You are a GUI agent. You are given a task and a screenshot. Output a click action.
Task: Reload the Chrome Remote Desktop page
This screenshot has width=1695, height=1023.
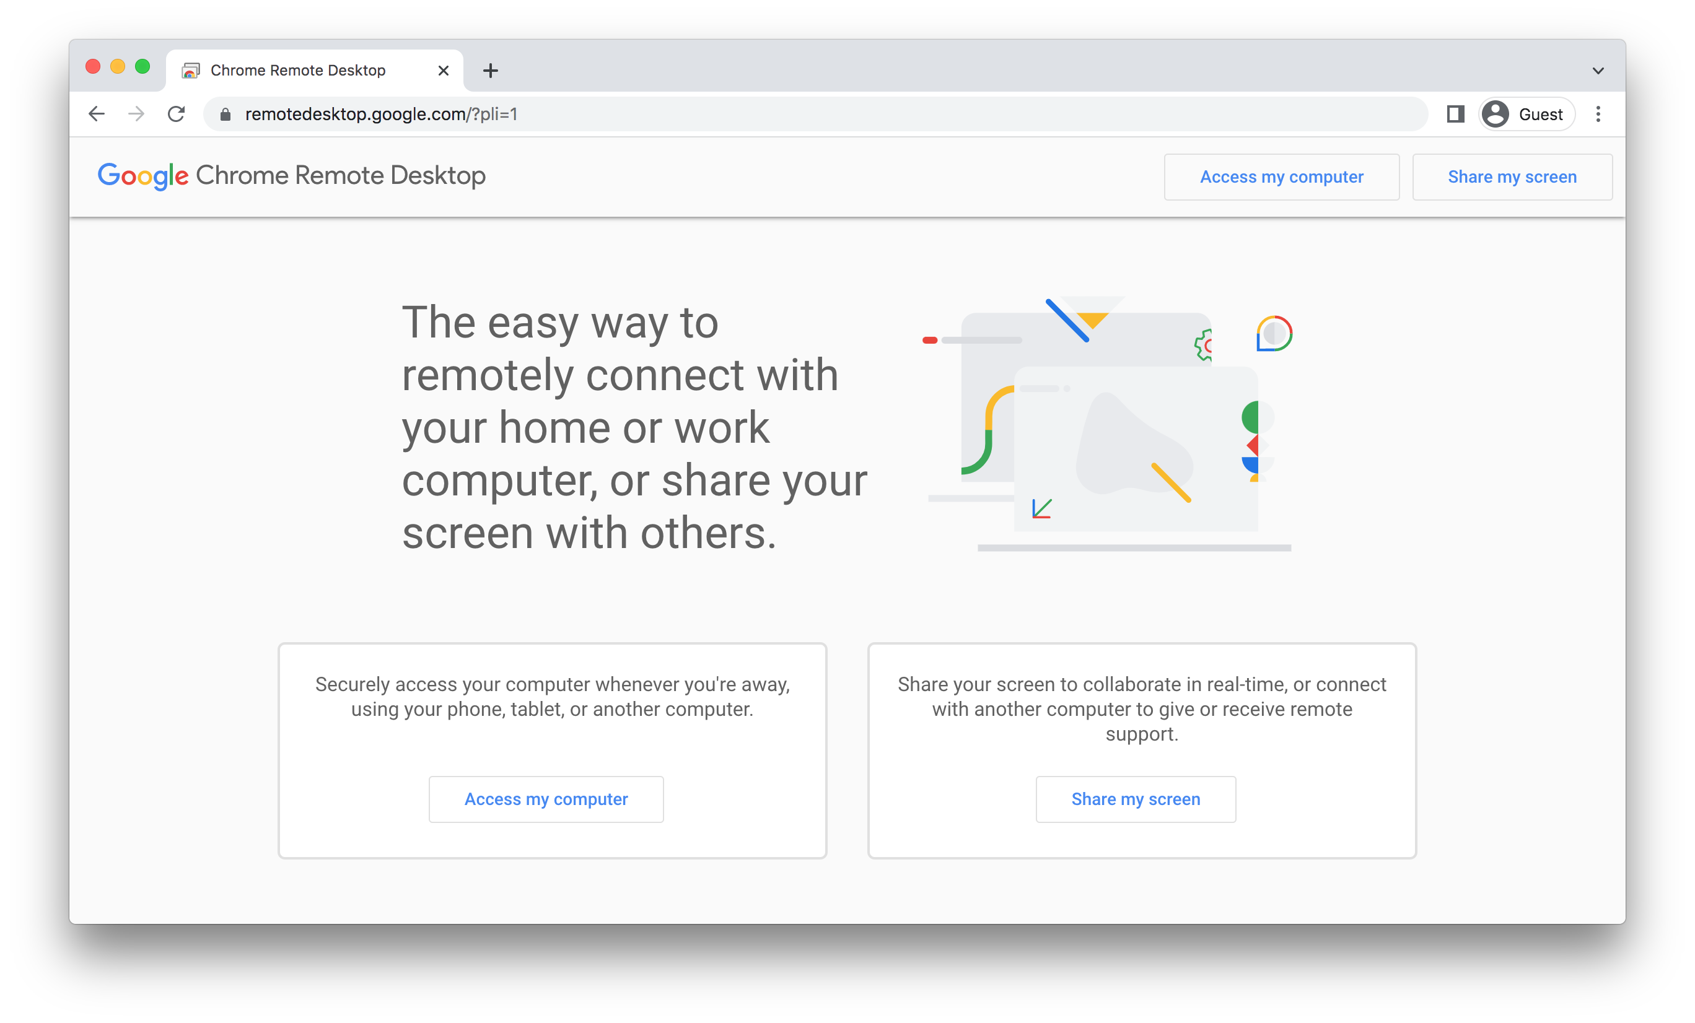click(x=176, y=114)
